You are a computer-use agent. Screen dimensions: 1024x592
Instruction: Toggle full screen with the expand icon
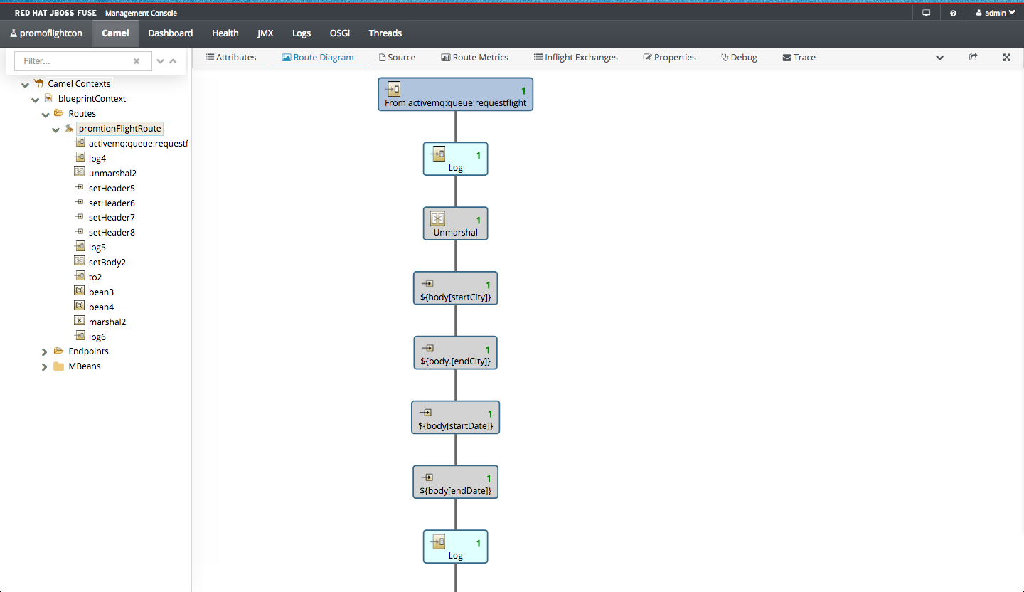tap(1007, 58)
